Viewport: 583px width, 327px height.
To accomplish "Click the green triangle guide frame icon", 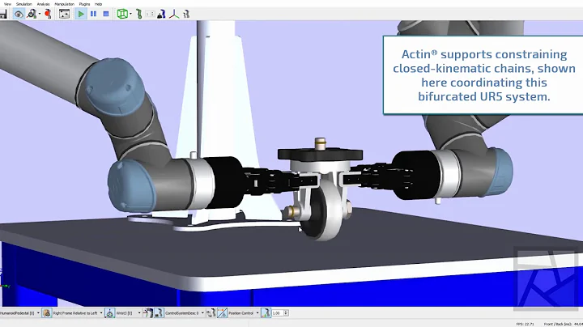I will (109, 313).
